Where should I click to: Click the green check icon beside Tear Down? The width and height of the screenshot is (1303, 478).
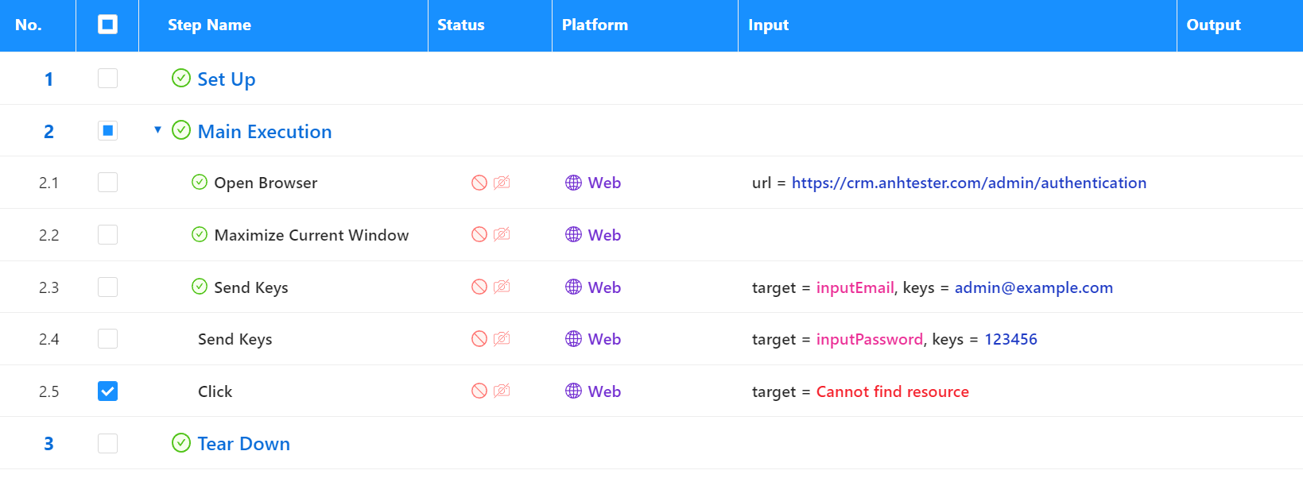181,443
